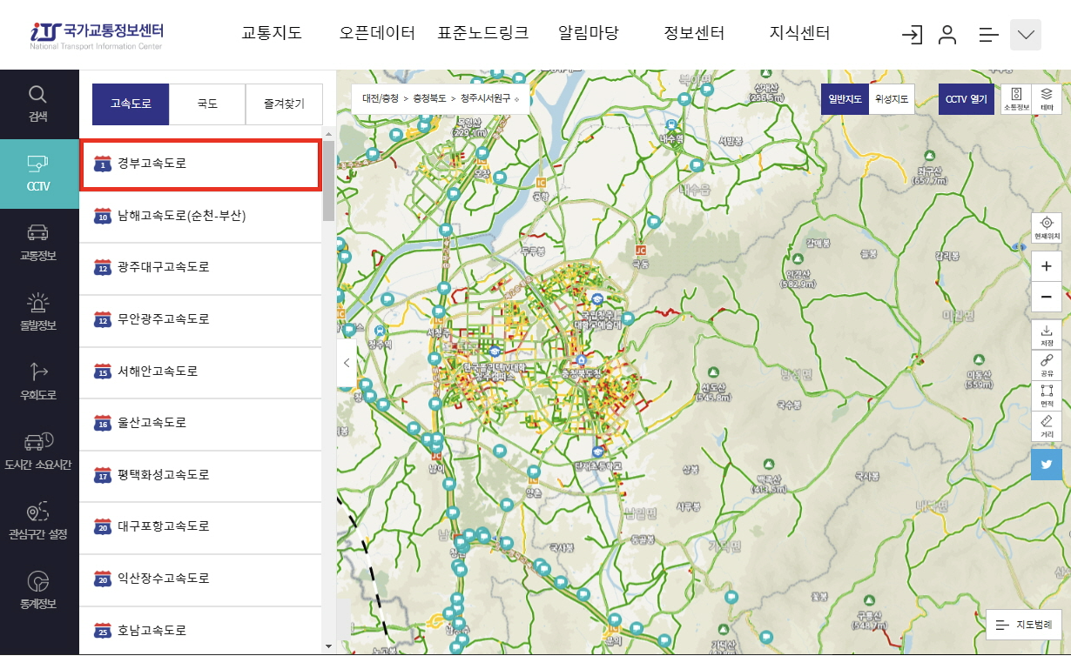Select the 국도 tab
1071x656 pixels.
[207, 104]
